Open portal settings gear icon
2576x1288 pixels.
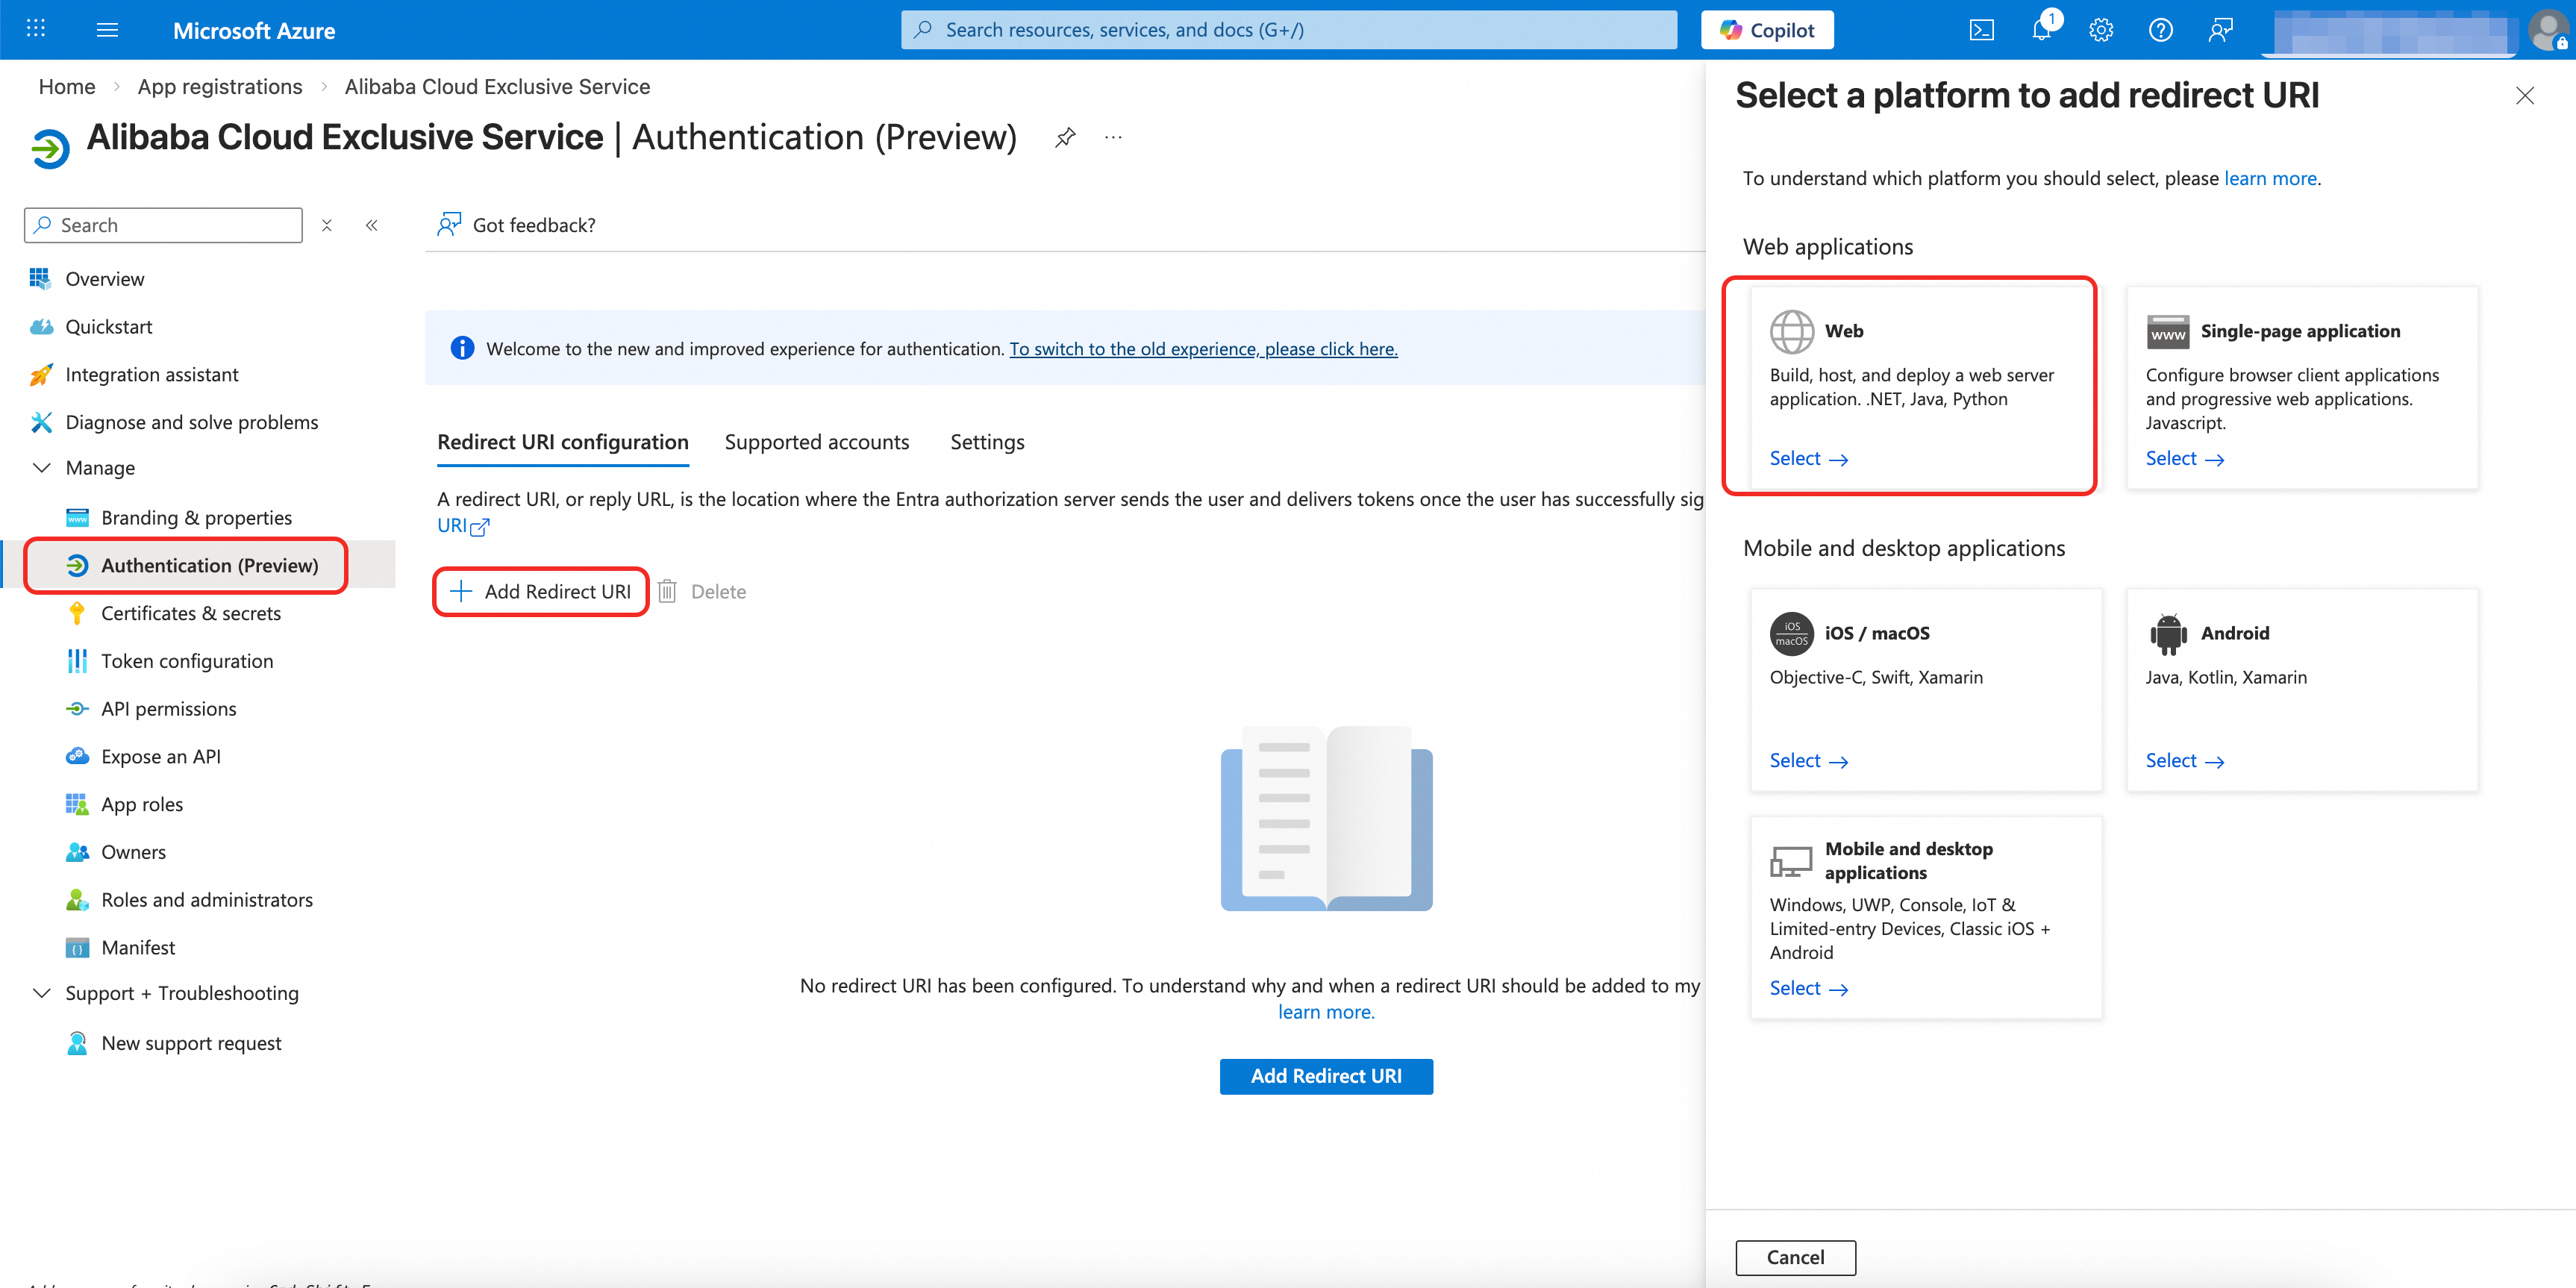(x=2101, y=30)
